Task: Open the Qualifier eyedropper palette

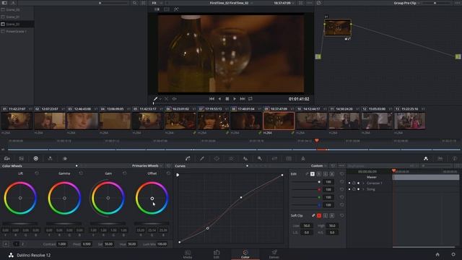Action: 202,159
